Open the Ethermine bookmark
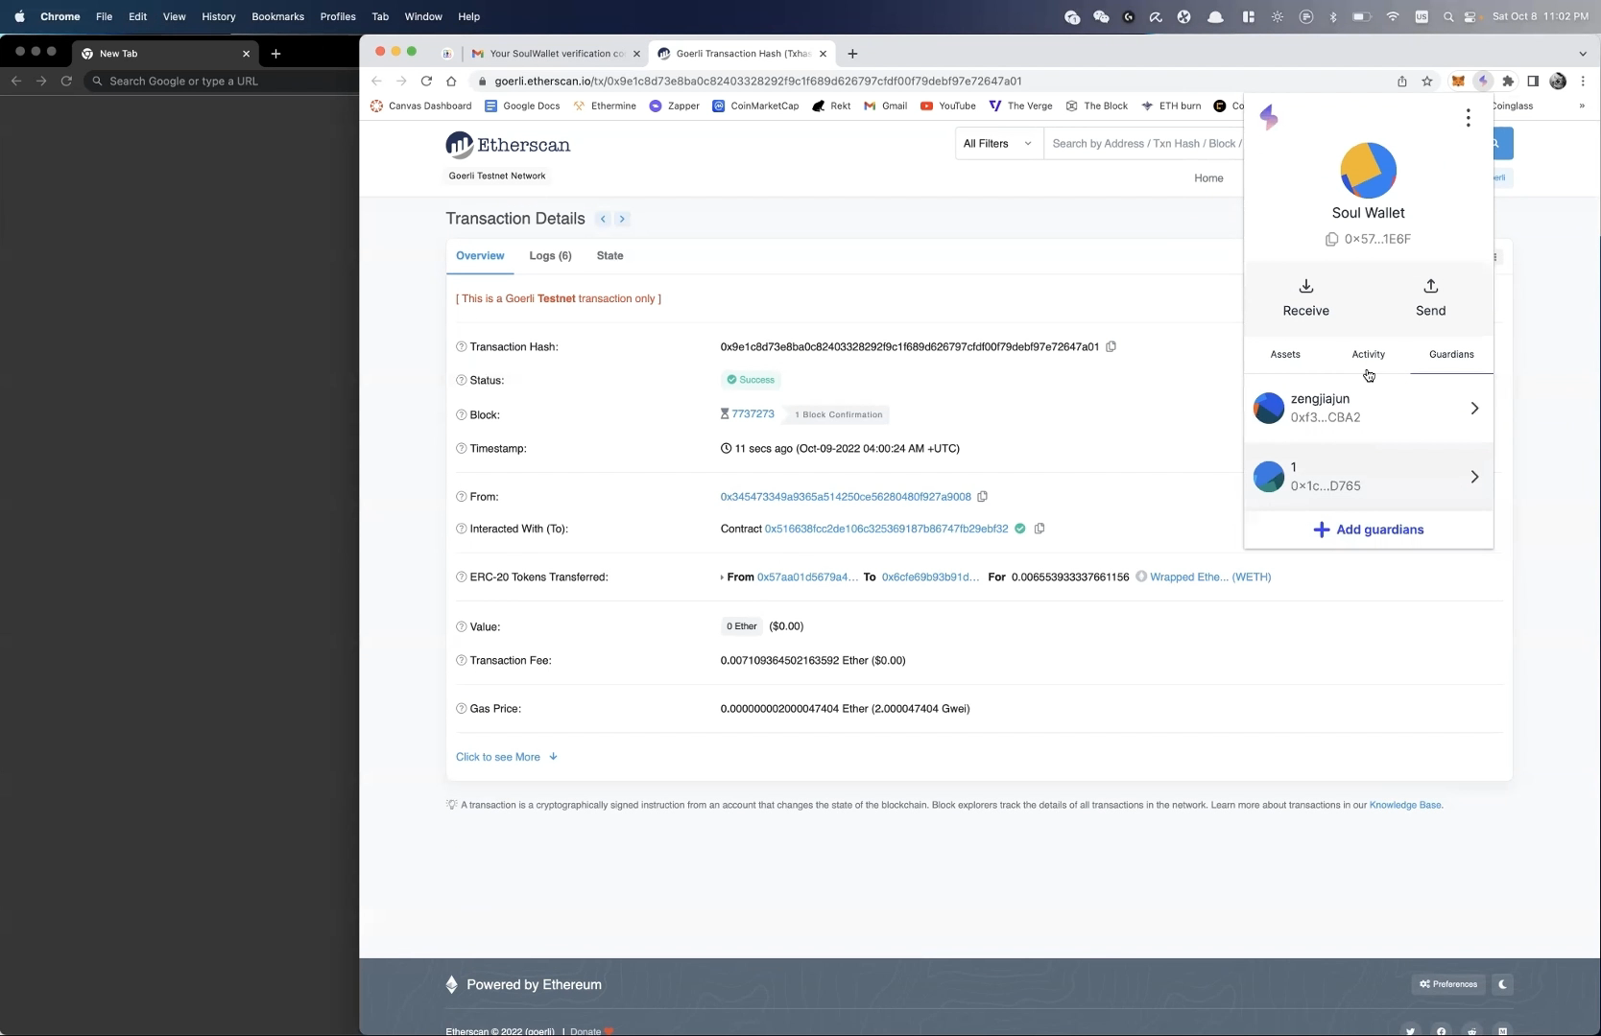The height and width of the screenshot is (1036, 1601). click(x=605, y=106)
